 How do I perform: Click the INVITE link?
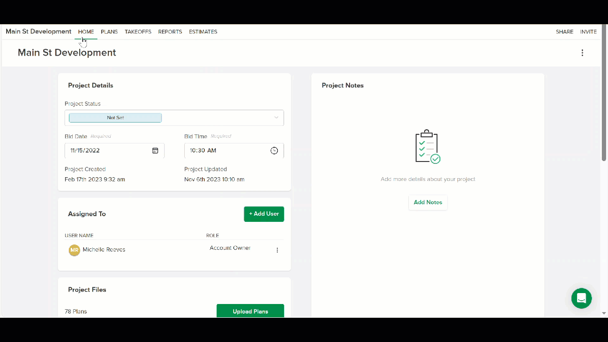(589, 32)
